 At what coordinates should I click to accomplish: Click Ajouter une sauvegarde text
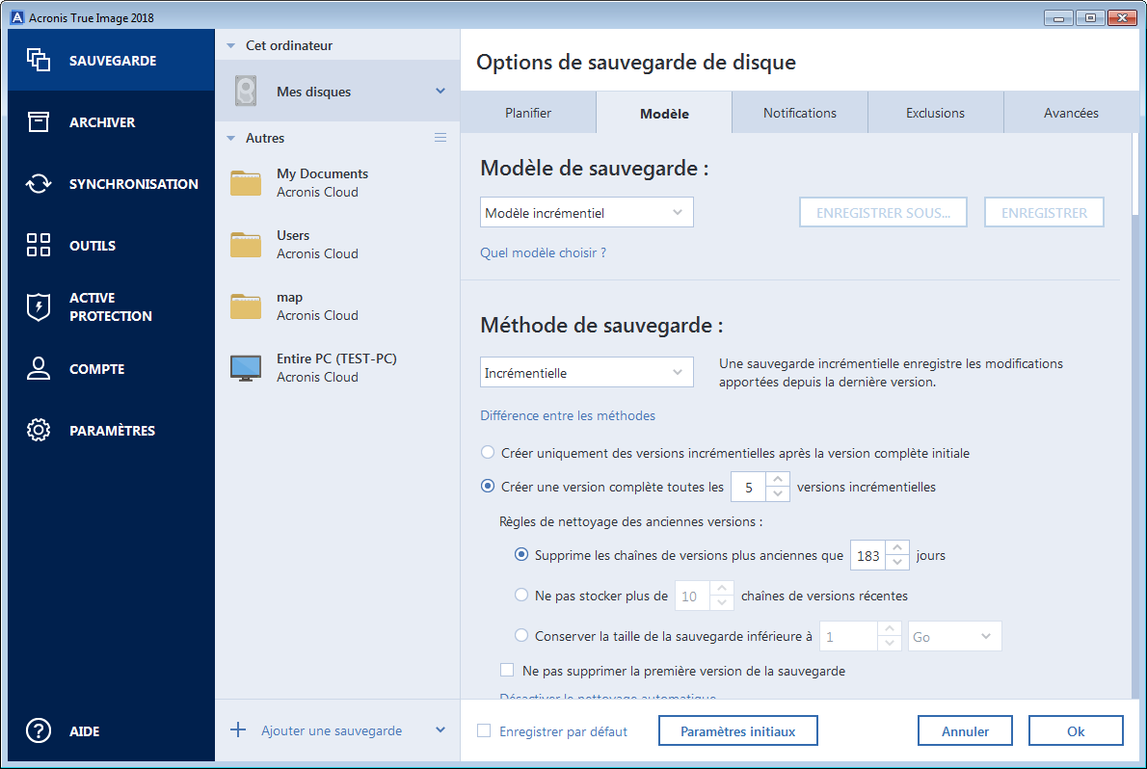pyautogui.click(x=332, y=730)
